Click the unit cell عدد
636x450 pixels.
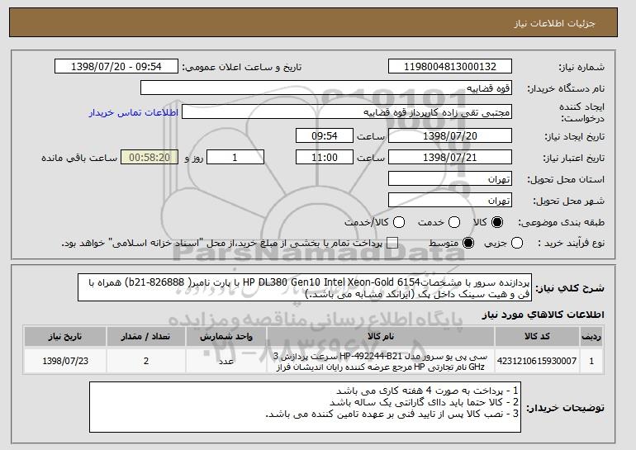click(226, 361)
